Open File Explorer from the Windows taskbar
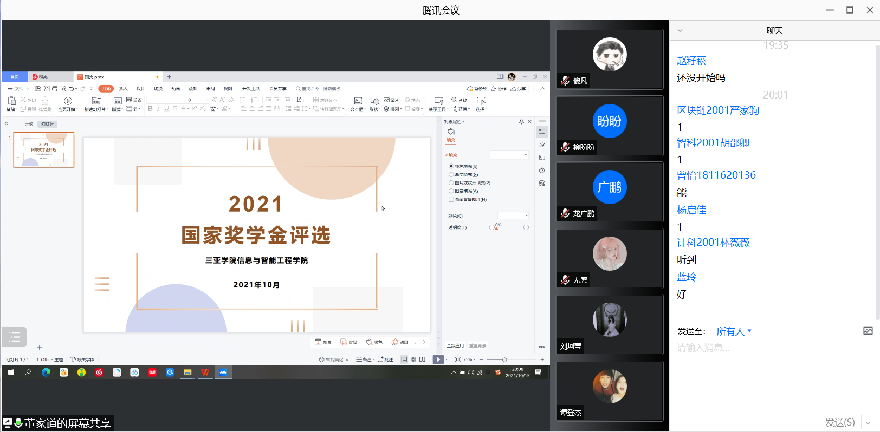Image resolution: width=880 pixels, height=432 pixels. 187,372
